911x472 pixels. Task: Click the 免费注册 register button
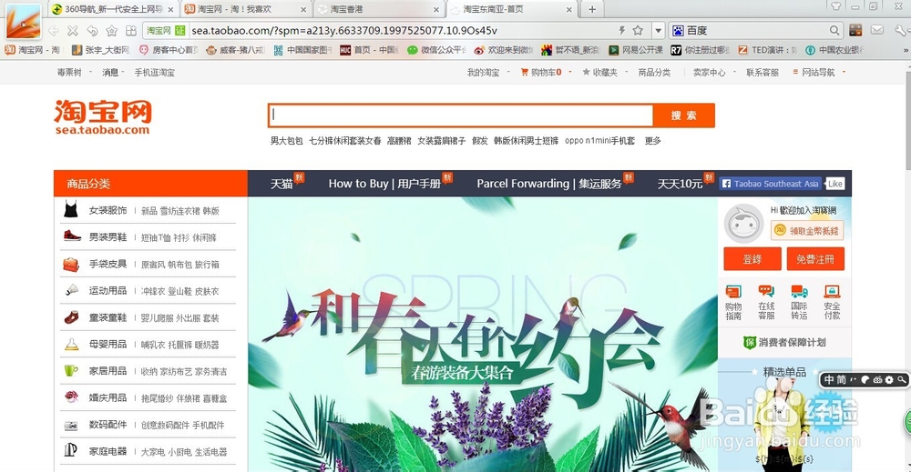tap(815, 259)
